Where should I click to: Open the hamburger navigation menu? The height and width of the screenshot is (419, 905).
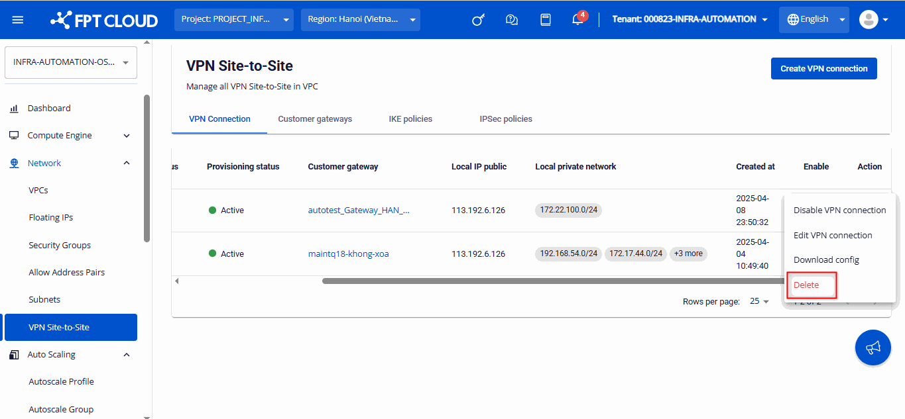18,20
